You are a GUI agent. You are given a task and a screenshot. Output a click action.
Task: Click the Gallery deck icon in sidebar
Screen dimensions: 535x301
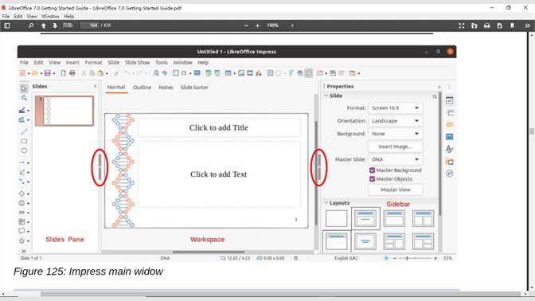[449, 162]
